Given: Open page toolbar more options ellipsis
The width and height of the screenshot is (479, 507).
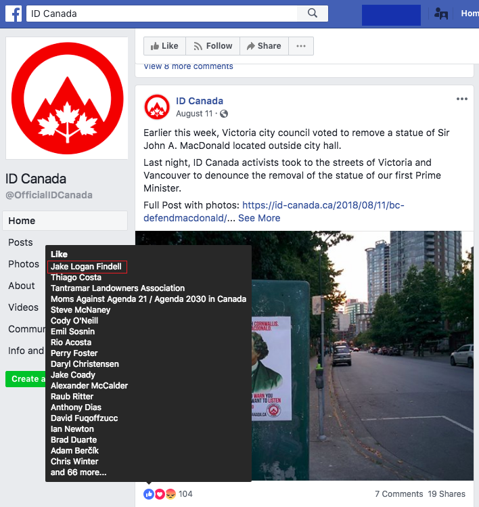Looking at the screenshot, I should [x=301, y=46].
